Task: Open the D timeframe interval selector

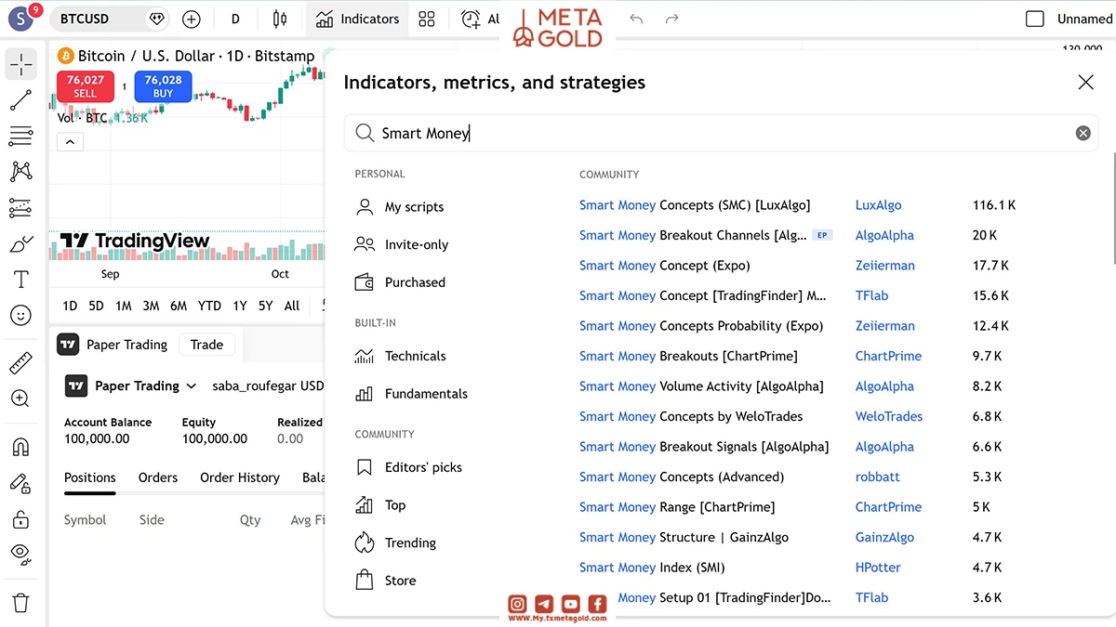Action: tap(235, 19)
